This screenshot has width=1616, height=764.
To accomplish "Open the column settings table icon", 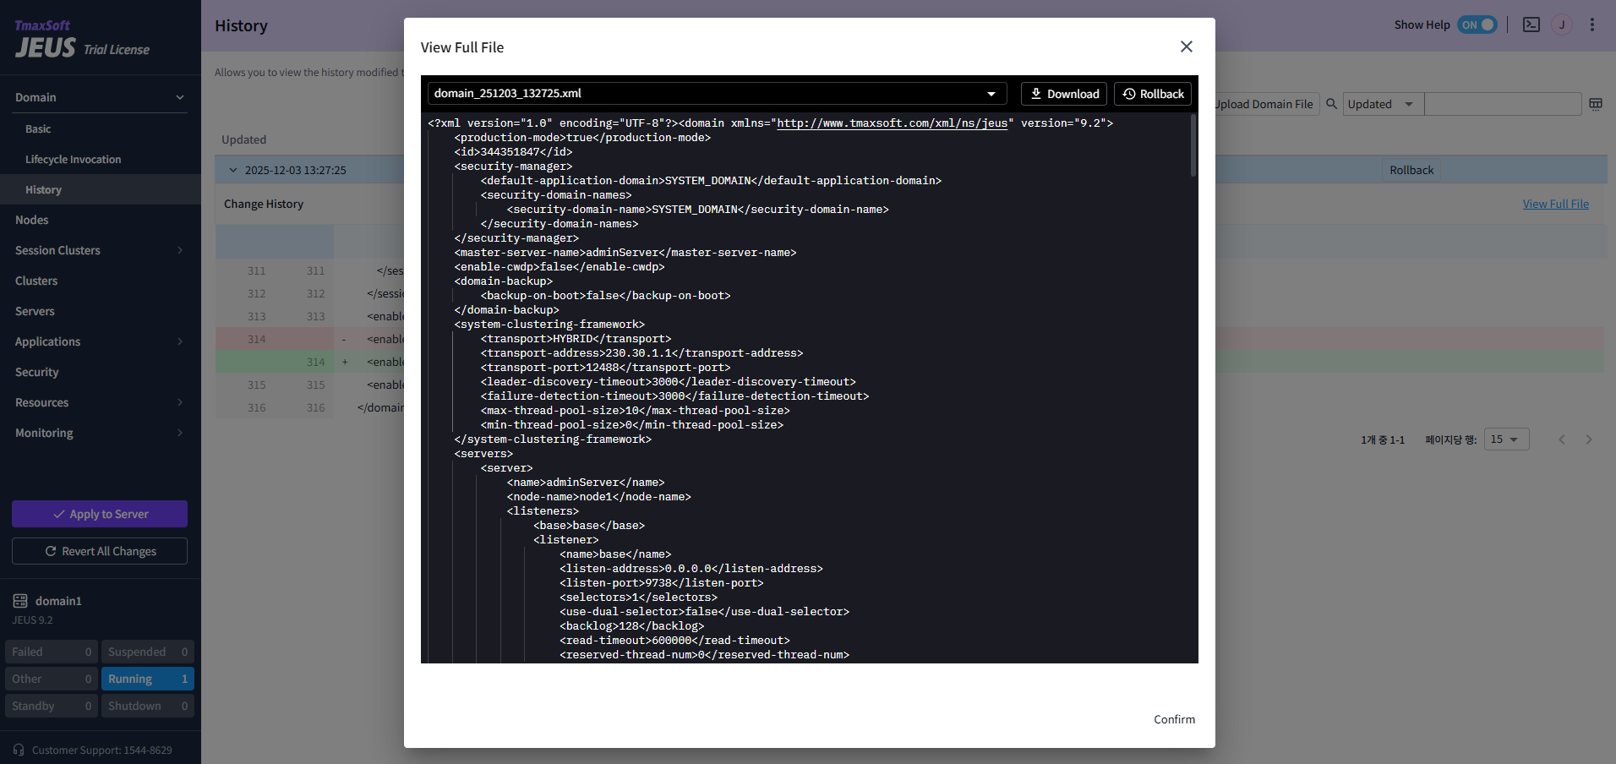I will coord(1596,103).
